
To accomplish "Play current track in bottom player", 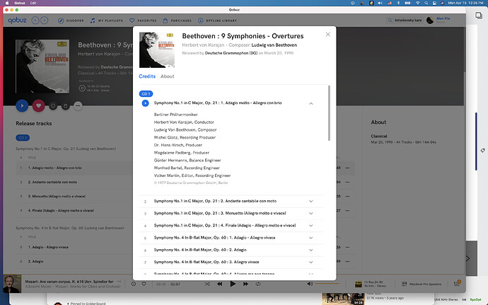I will click(233, 284).
